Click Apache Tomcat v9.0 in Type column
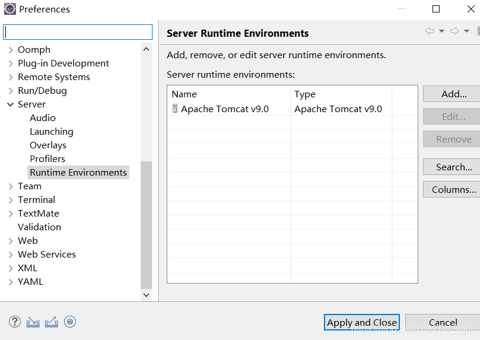480x340 pixels. [338, 109]
